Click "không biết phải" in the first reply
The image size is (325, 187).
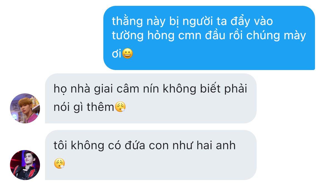click(x=205, y=89)
